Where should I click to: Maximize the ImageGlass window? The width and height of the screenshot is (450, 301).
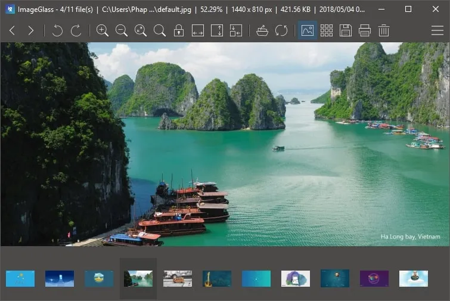[x=408, y=9]
